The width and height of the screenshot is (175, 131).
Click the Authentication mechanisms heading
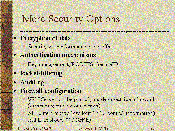click(x=58, y=55)
